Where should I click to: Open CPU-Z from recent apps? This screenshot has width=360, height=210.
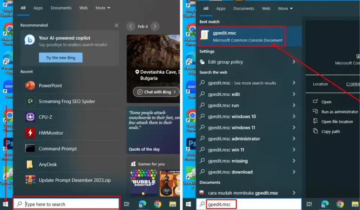coord(70,117)
